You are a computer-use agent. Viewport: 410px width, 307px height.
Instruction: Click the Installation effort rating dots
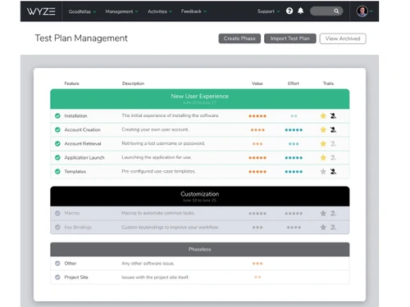[294, 116]
